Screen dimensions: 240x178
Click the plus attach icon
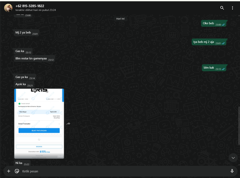click(9, 171)
